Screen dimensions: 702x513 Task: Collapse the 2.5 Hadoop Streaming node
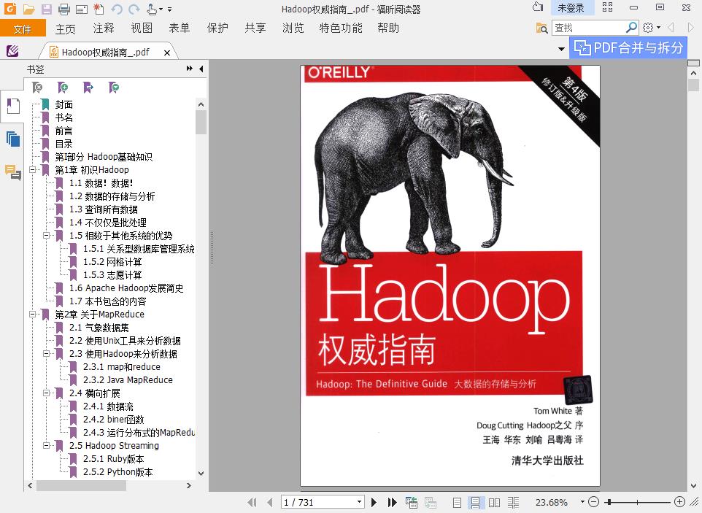(x=46, y=445)
